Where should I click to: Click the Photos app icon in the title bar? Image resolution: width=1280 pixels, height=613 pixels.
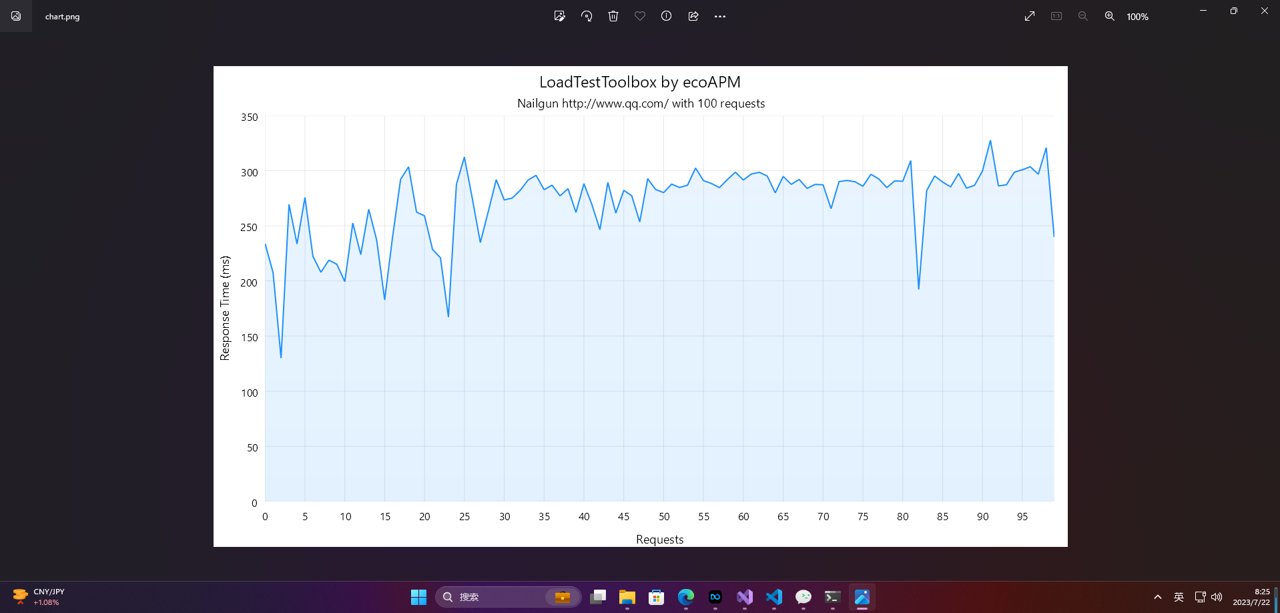16,16
